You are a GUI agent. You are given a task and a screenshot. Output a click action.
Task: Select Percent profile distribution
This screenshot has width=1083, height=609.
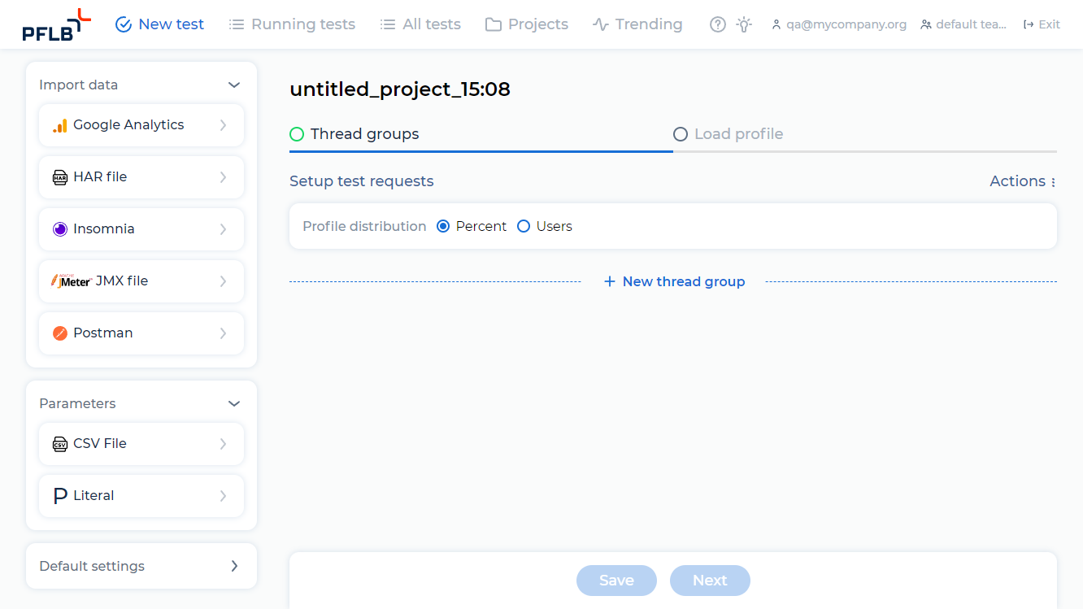[443, 226]
